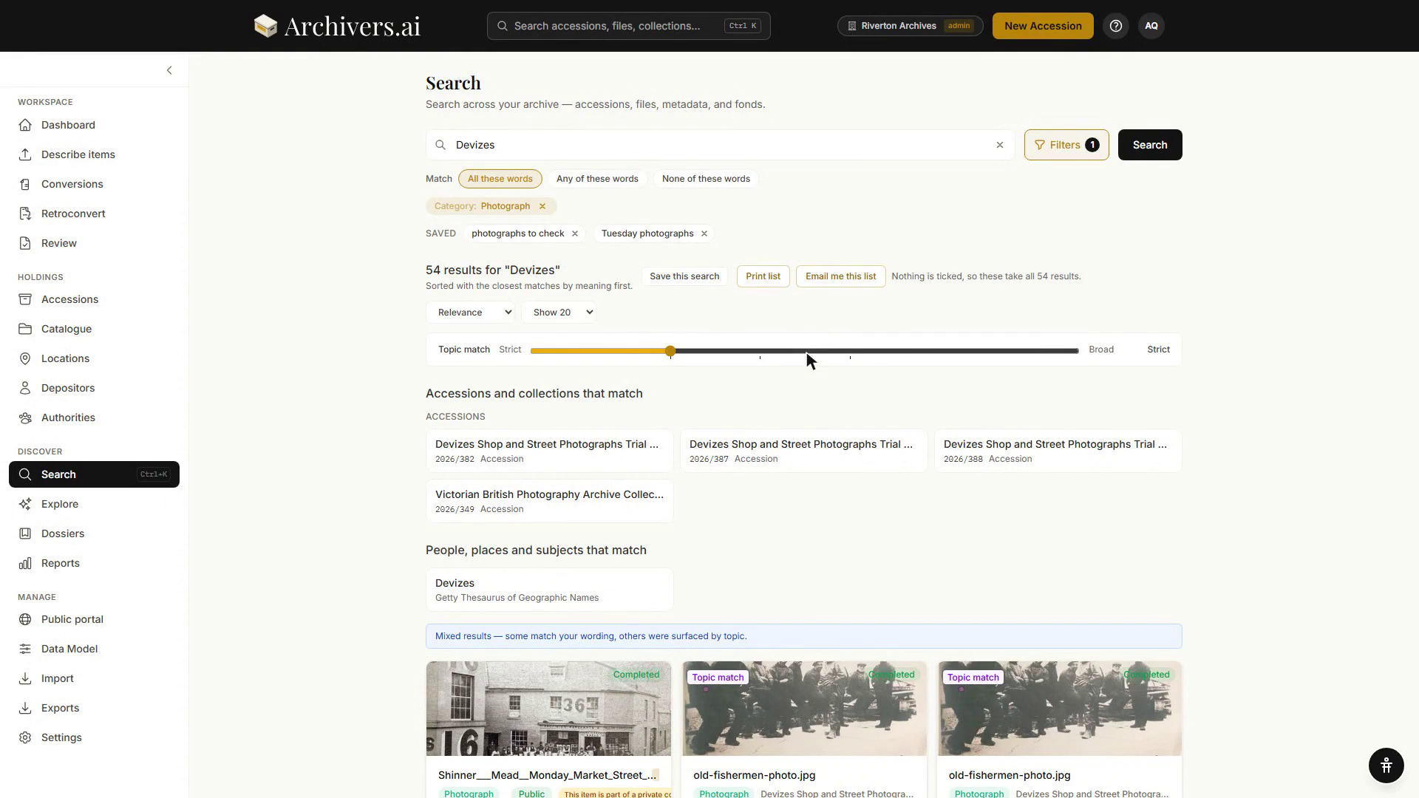The image size is (1419, 798).
Task: Open Describe items in the sidebar
Action: pyautogui.click(x=94, y=154)
